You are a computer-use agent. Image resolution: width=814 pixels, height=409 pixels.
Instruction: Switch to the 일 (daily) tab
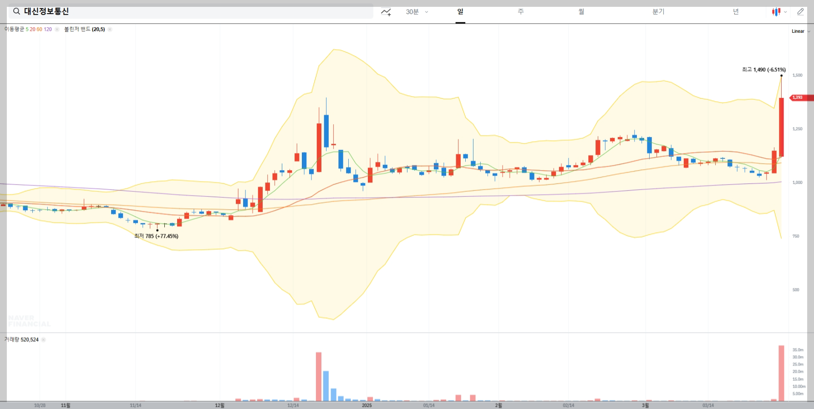(460, 12)
